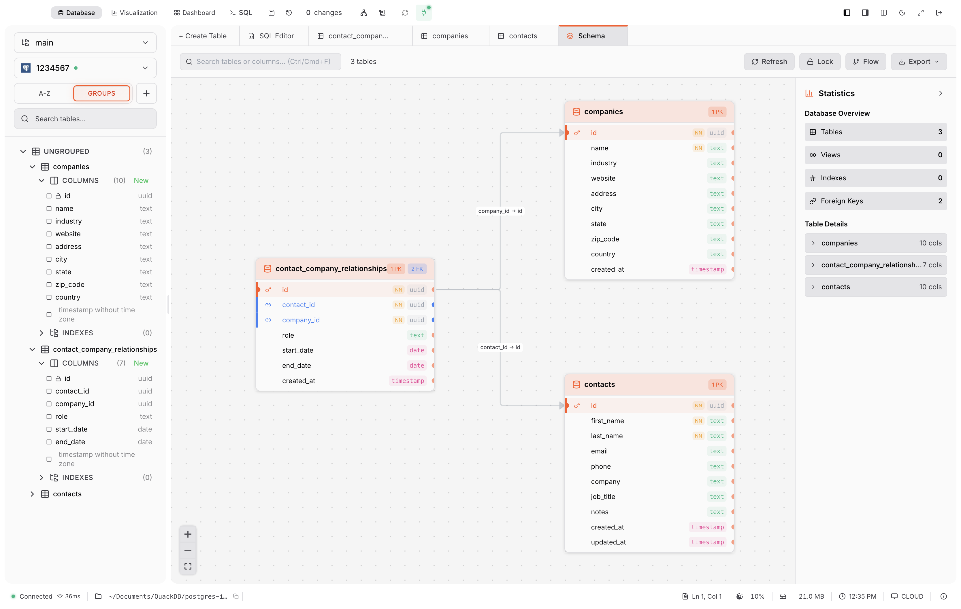The height and width of the screenshot is (609, 961).
Task: Zoom out on the schema canvas
Action: 188,550
